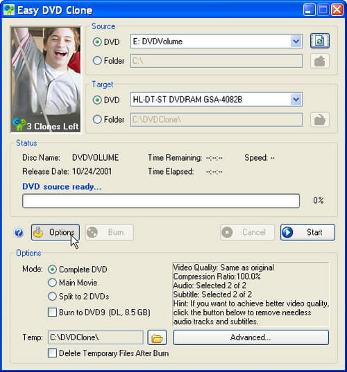Refresh the source DVD drive list
347x372 pixels.
click(320, 41)
